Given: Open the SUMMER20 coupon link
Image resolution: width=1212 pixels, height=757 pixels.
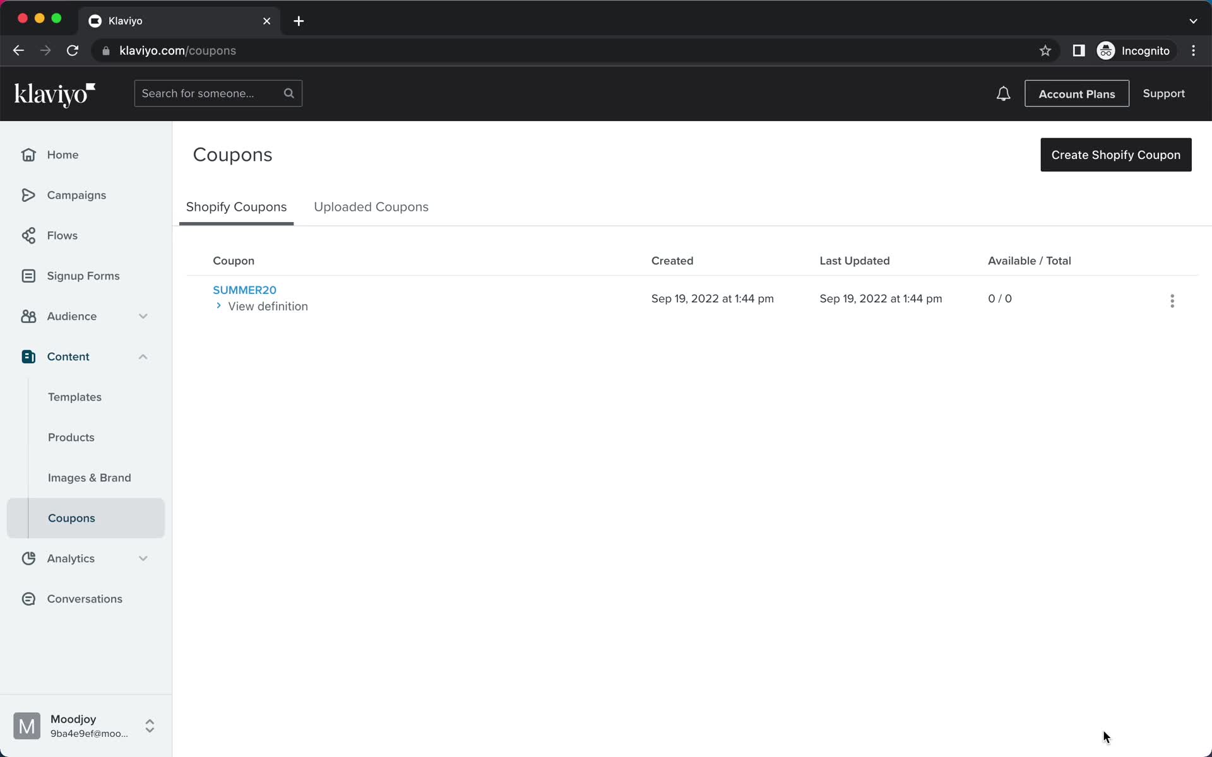Looking at the screenshot, I should [x=244, y=290].
